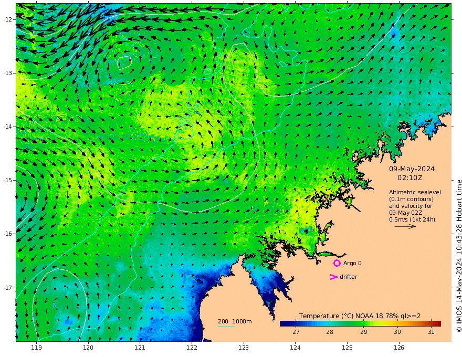Click the 30 value on temperature scale

tap(397, 332)
